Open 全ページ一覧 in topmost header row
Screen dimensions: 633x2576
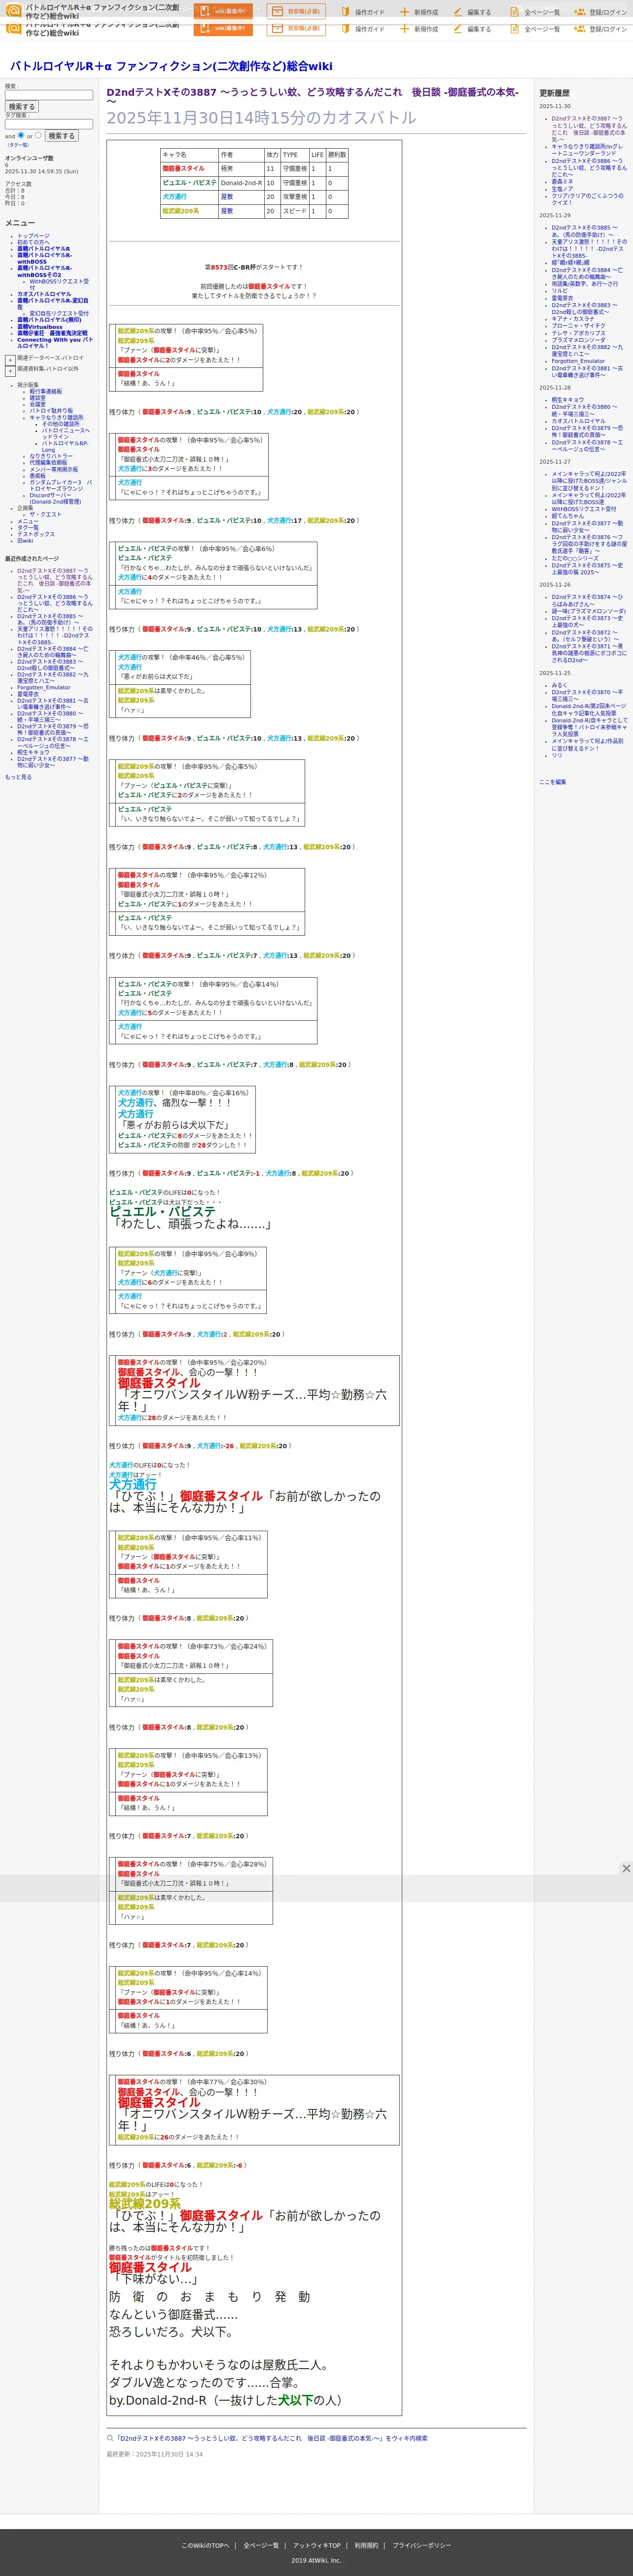click(536, 12)
